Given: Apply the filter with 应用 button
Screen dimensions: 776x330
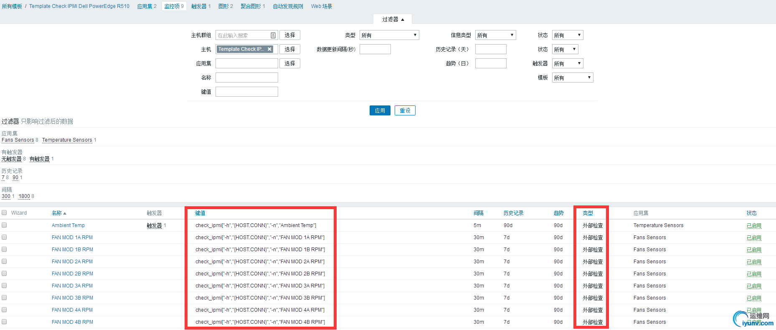Looking at the screenshot, I should click(x=380, y=110).
